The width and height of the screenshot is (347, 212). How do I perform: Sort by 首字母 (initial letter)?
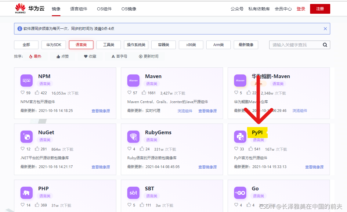[119, 56]
